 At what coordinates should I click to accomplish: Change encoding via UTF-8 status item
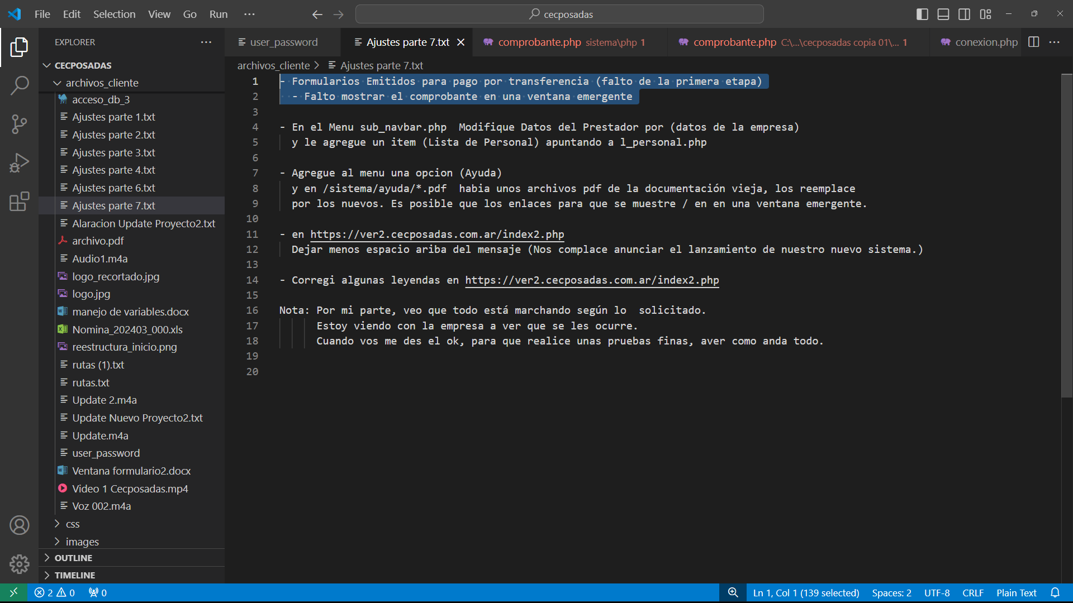[x=937, y=593]
